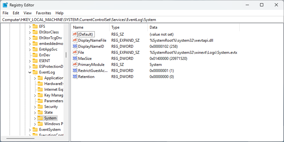Image resolution: width=284 pixels, height=142 pixels.
Task: Expand the Application subkey
Action: [35, 78]
